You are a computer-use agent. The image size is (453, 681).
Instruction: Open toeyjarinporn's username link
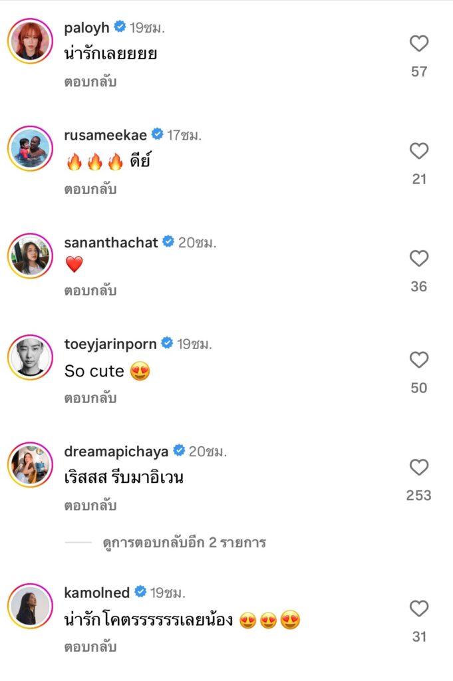(110, 344)
